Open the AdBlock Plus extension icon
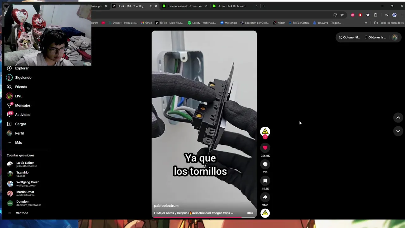The height and width of the screenshot is (228, 405). tap(352, 15)
